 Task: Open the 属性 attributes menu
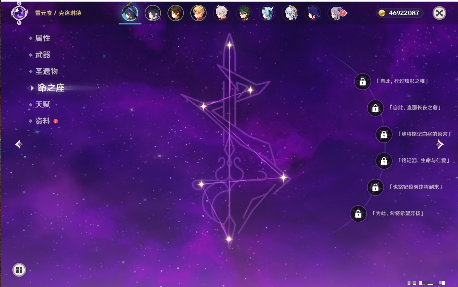coord(43,38)
